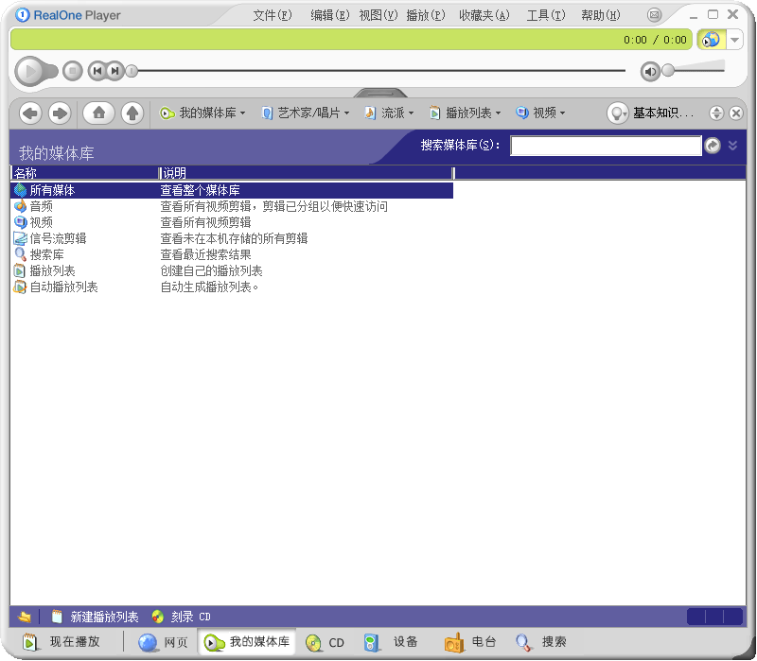
Task: Click into the 搜索媒体库 search field
Action: 606,146
